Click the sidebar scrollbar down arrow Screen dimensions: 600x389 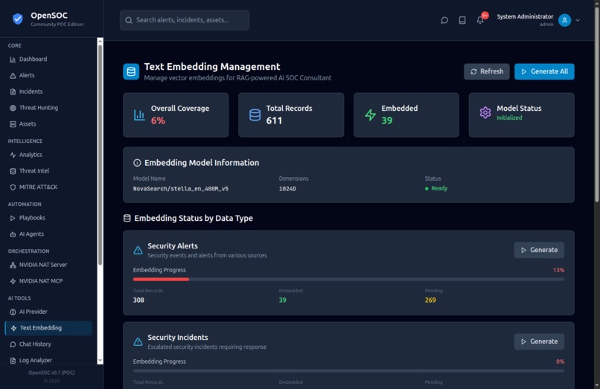pos(100,361)
